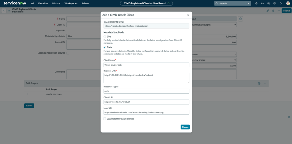Click the paperclip attachments icon

pos(268,11)
